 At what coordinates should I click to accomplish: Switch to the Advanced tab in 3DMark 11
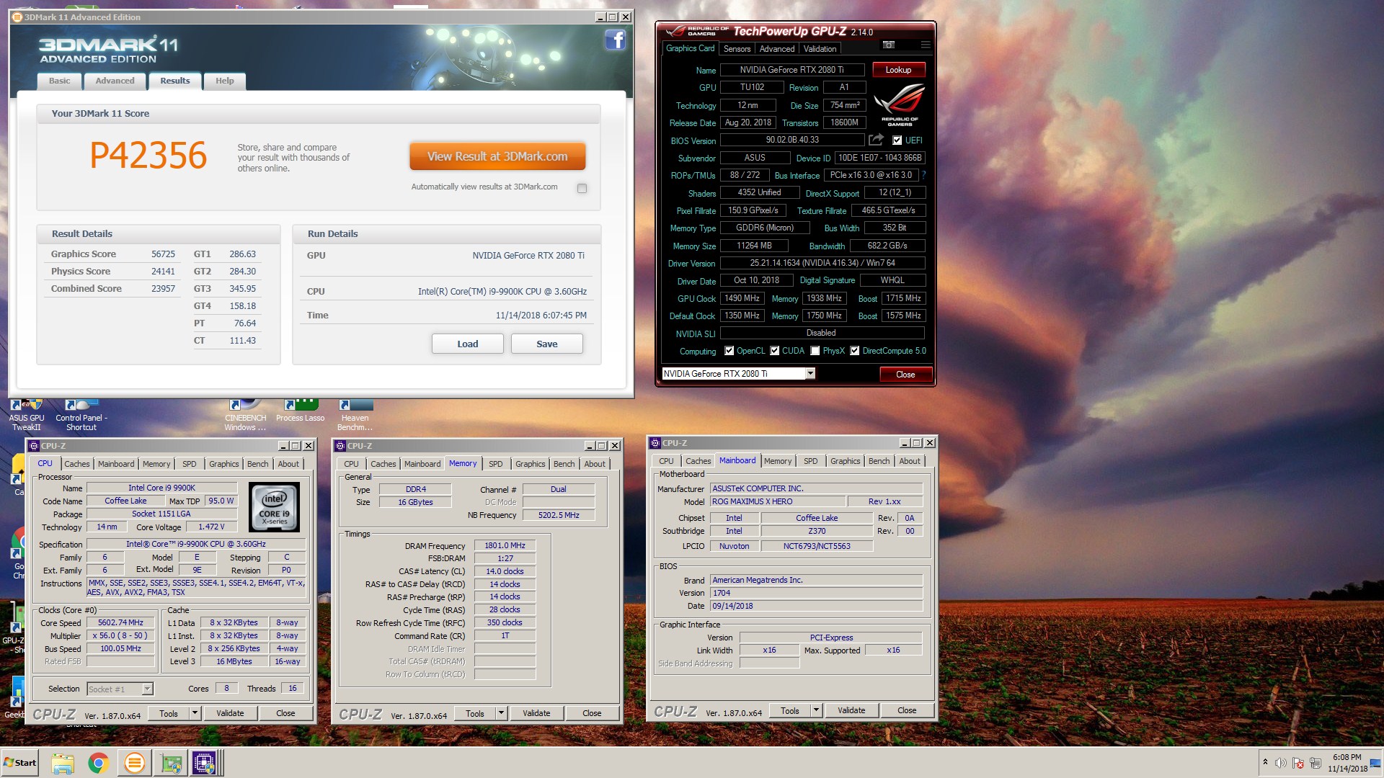[115, 81]
